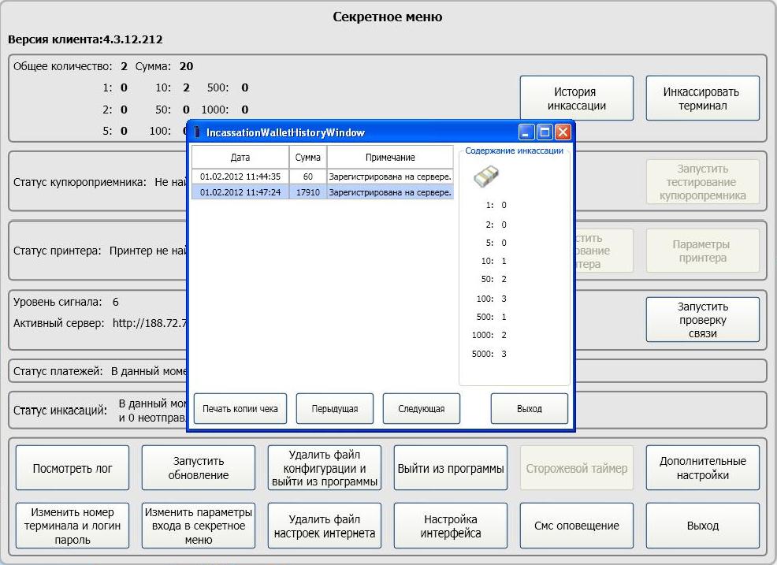This screenshot has height=565, width=777.
Task: Click the note in the 11:44:35 row
Action: click(390, 177)
